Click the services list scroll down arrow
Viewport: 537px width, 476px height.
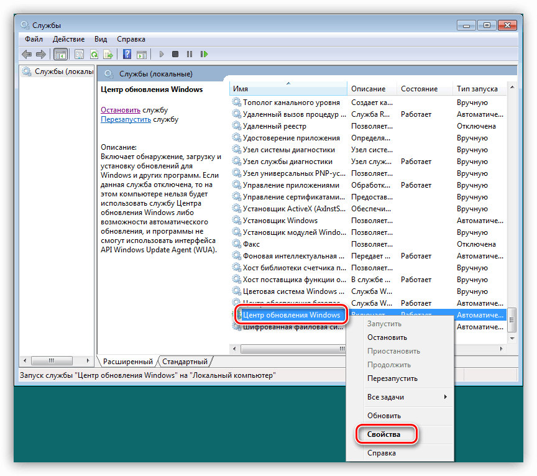point(512,338)
